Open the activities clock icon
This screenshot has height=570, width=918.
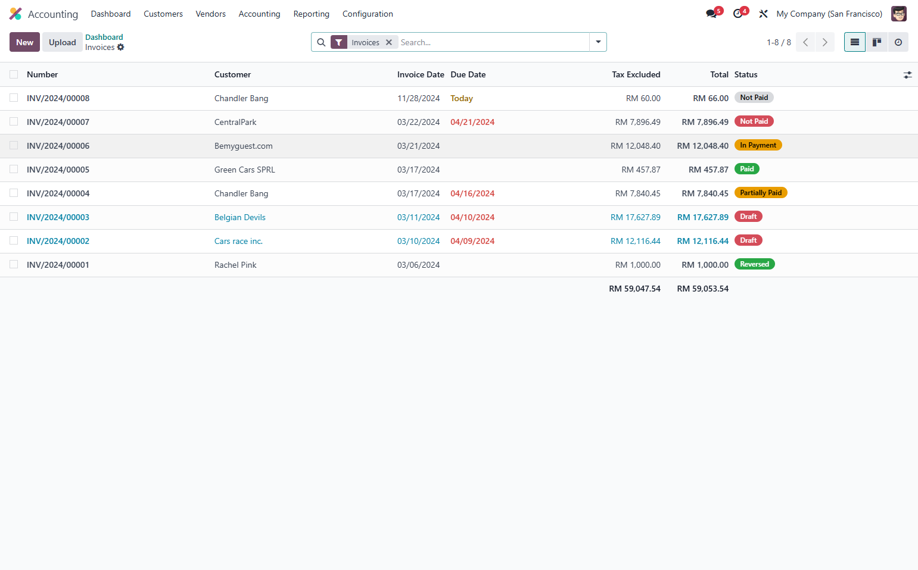coord(737,14)
